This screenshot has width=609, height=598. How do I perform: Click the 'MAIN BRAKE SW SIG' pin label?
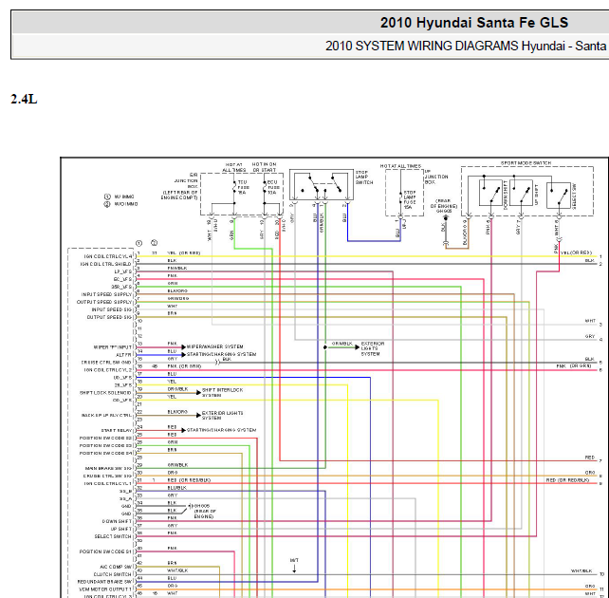[108, 469]
